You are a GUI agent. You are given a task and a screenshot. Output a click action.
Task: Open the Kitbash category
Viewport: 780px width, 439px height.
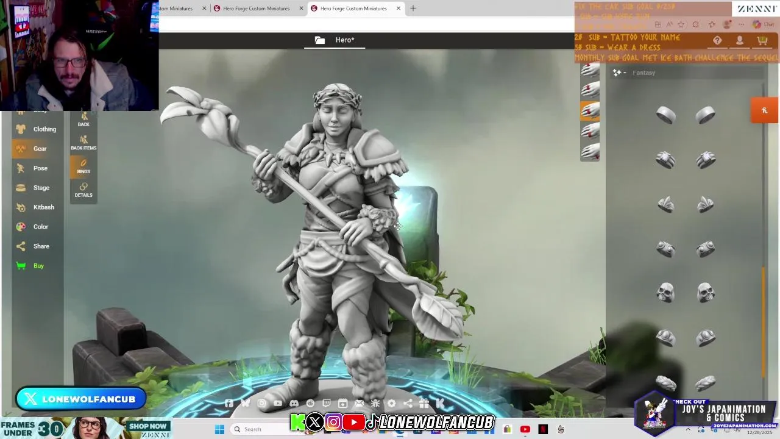pos(37,207)
